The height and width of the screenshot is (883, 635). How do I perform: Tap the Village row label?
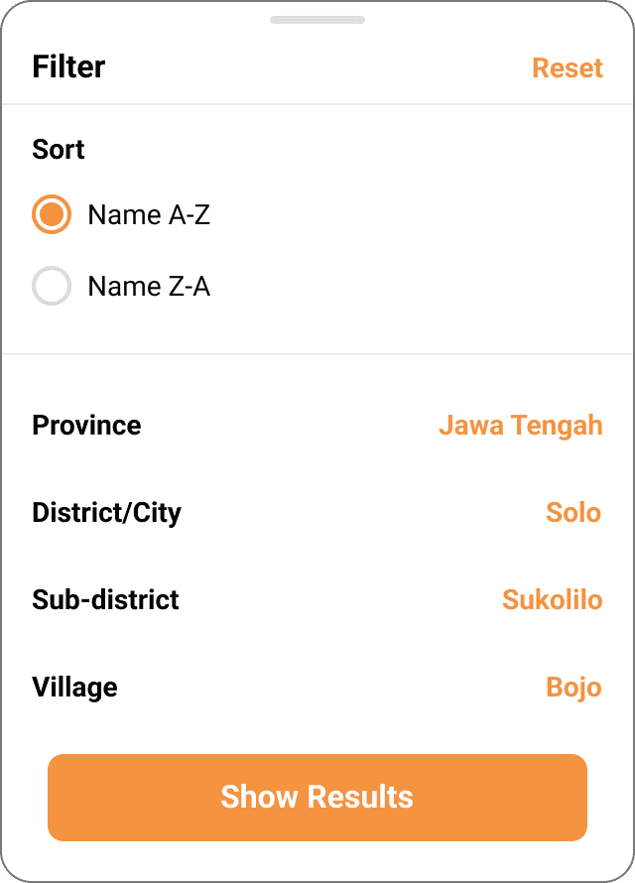click(74, 688)
